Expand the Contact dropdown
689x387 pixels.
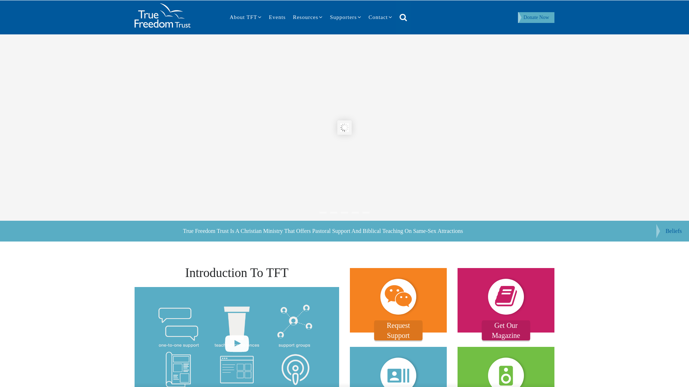[x=380, y=17]
